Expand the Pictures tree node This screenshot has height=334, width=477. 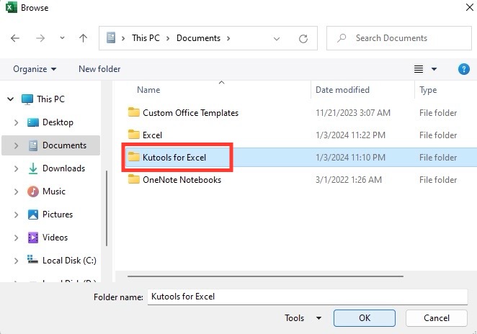16,215
